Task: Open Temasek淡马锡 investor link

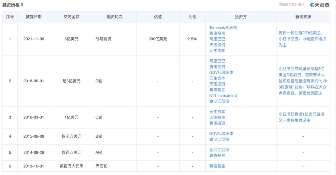Action: pyautogui.click(x=223, y=28)
